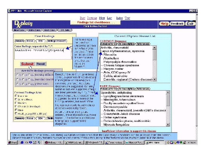210x157 pixels.
Task: Click the red Submit button
Action: (27, 64)
